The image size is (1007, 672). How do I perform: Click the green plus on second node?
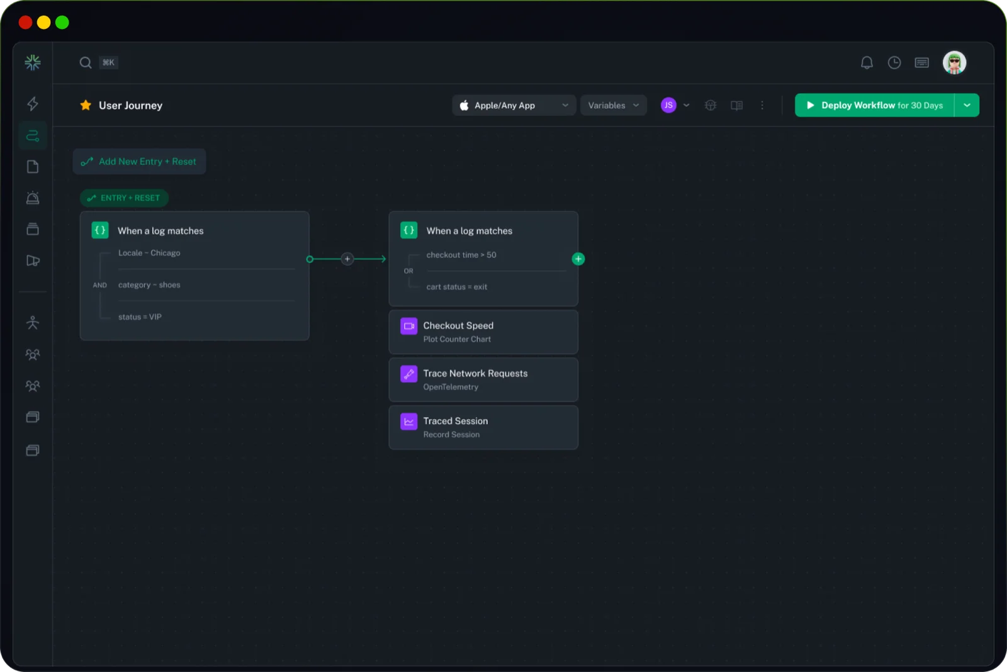click(x=578, y=259)
